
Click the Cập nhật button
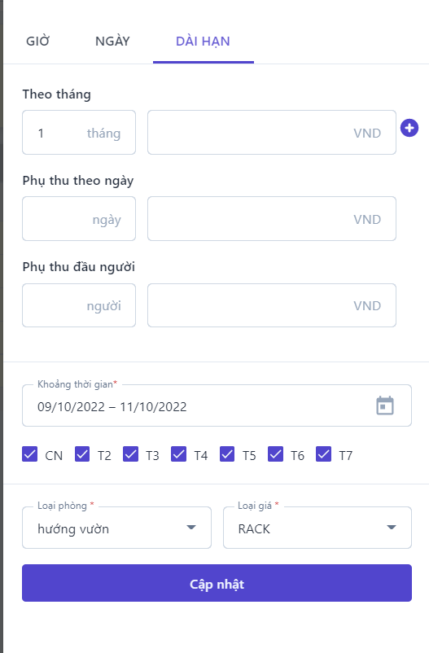217,583
